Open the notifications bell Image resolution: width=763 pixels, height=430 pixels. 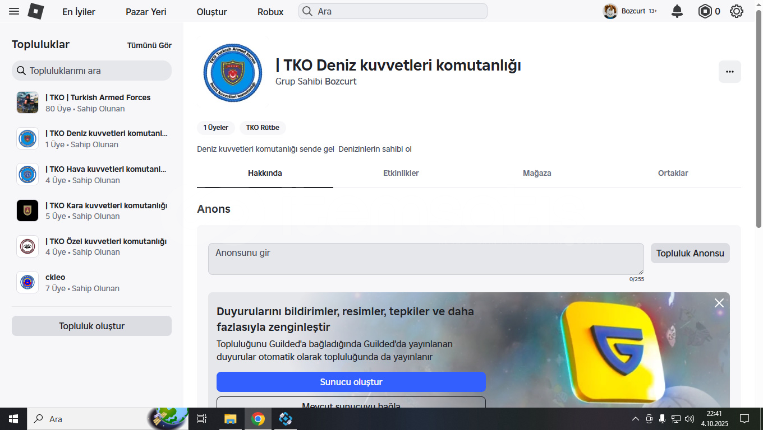[677, 11]
